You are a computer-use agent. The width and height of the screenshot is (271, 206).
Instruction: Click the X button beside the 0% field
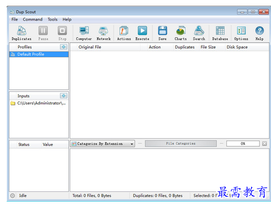point(264,143)
